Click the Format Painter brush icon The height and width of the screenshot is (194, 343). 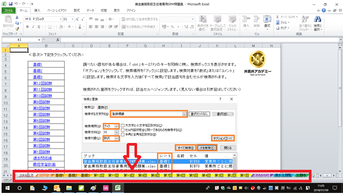17,28
